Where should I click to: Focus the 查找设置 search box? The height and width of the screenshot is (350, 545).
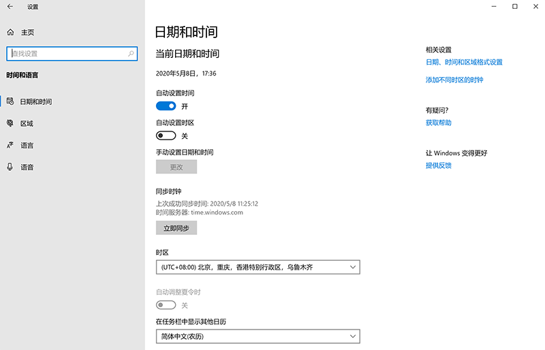point(67,53)
